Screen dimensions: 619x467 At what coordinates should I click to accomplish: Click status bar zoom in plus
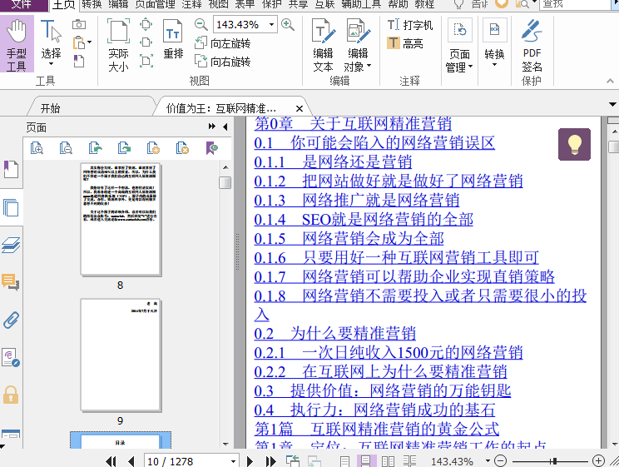pos(598,460)
